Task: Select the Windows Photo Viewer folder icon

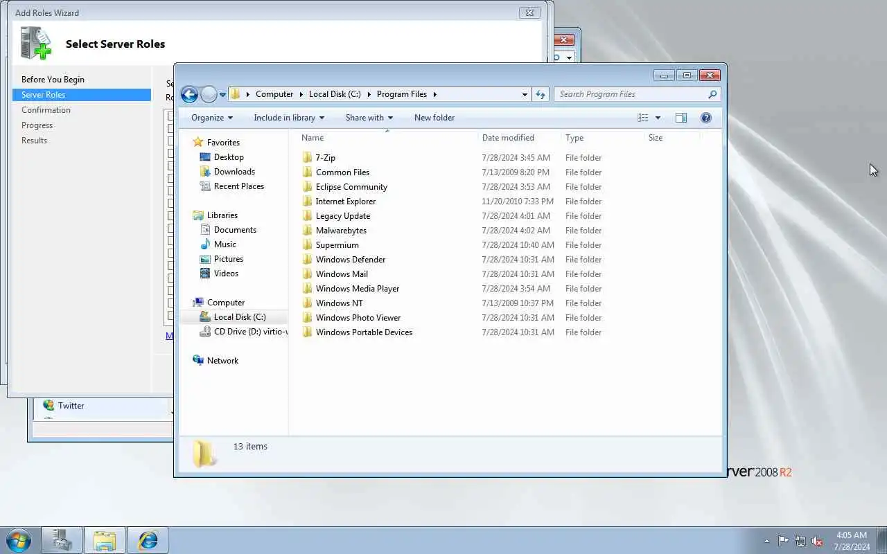Action: [308, 318]
